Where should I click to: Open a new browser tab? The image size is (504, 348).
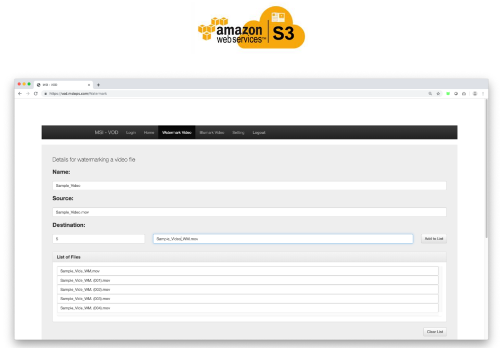point(98,85)
